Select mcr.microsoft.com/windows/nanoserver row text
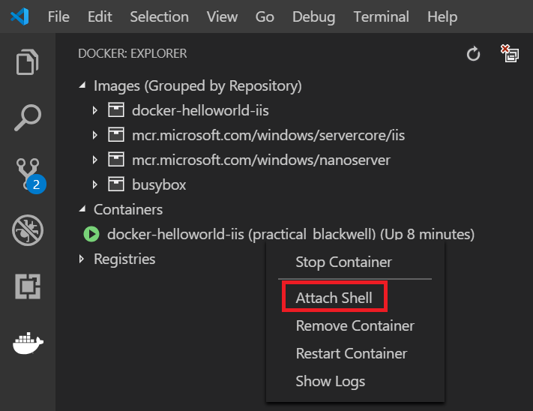The height and width of the screenshot is (411, 533). [x=261, y=160]
